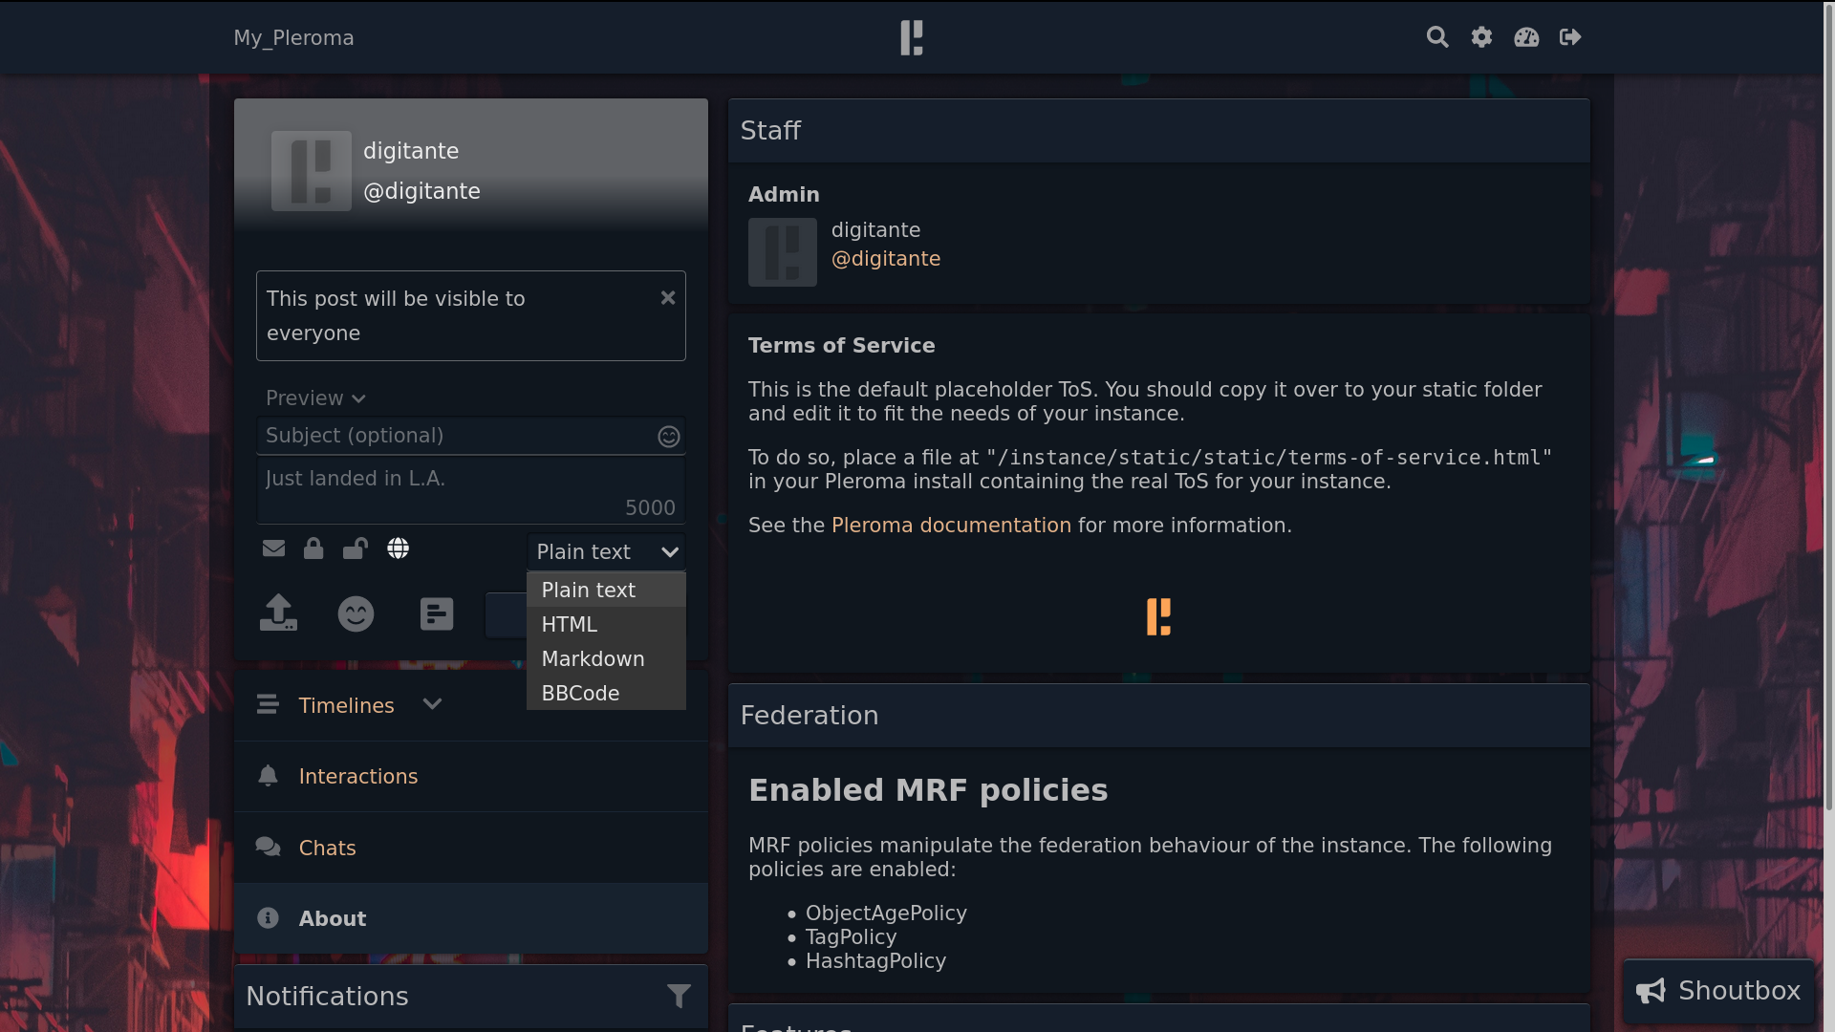Select BBCode format option

[x=580, y=694]
